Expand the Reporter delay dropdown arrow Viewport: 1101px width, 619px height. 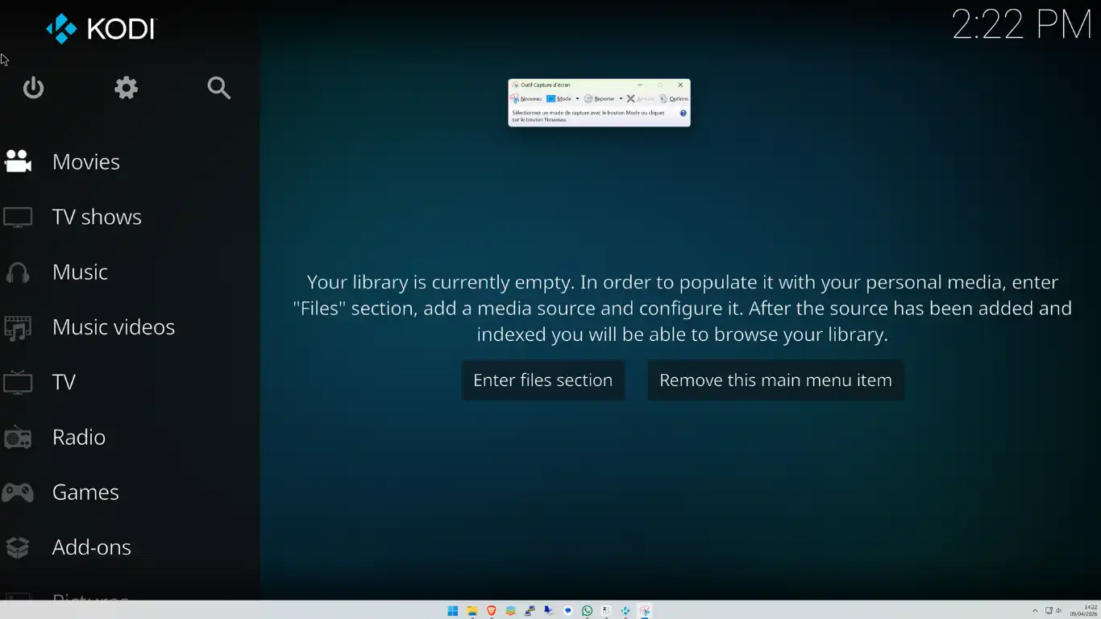[621, 99]
